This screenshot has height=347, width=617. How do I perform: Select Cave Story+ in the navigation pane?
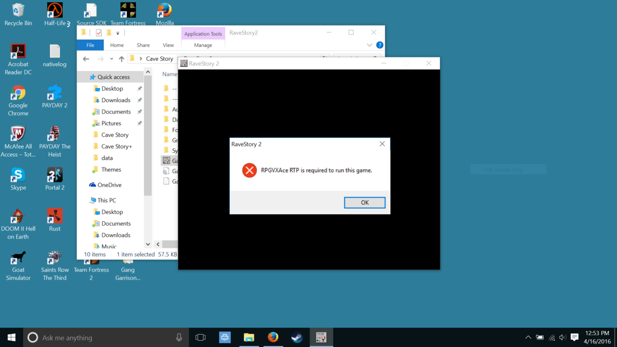(116, 147)
